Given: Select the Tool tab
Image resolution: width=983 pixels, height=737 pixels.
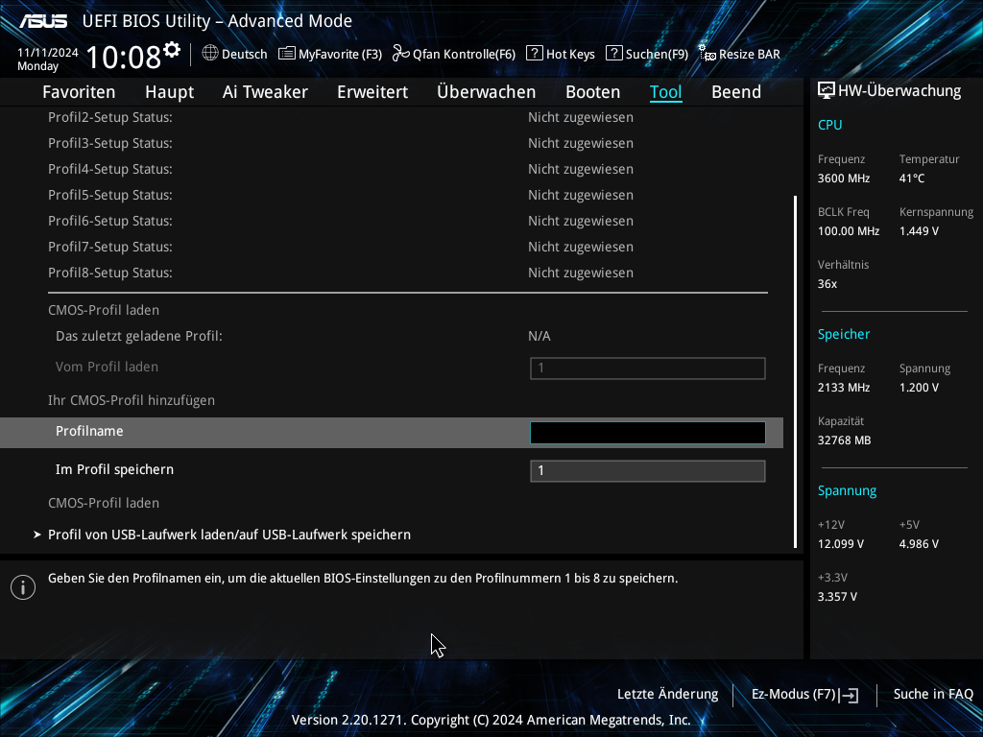Looking at the screenshot, I should tap(666, 92).
